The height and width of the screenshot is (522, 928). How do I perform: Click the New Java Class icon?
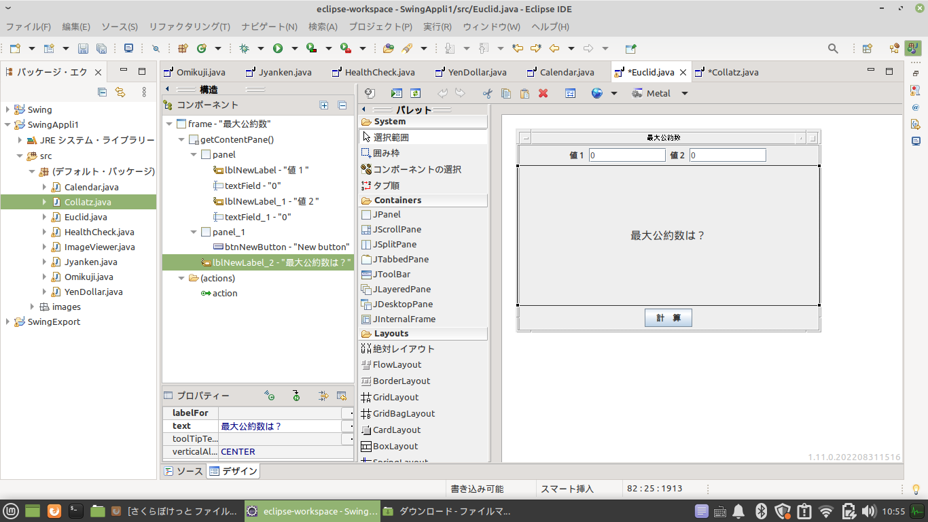201,48
